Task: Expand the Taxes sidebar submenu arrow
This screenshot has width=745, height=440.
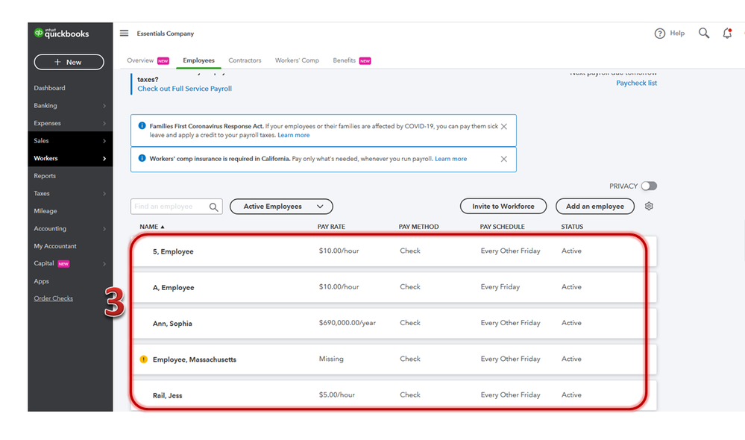Action: [104, 194]
